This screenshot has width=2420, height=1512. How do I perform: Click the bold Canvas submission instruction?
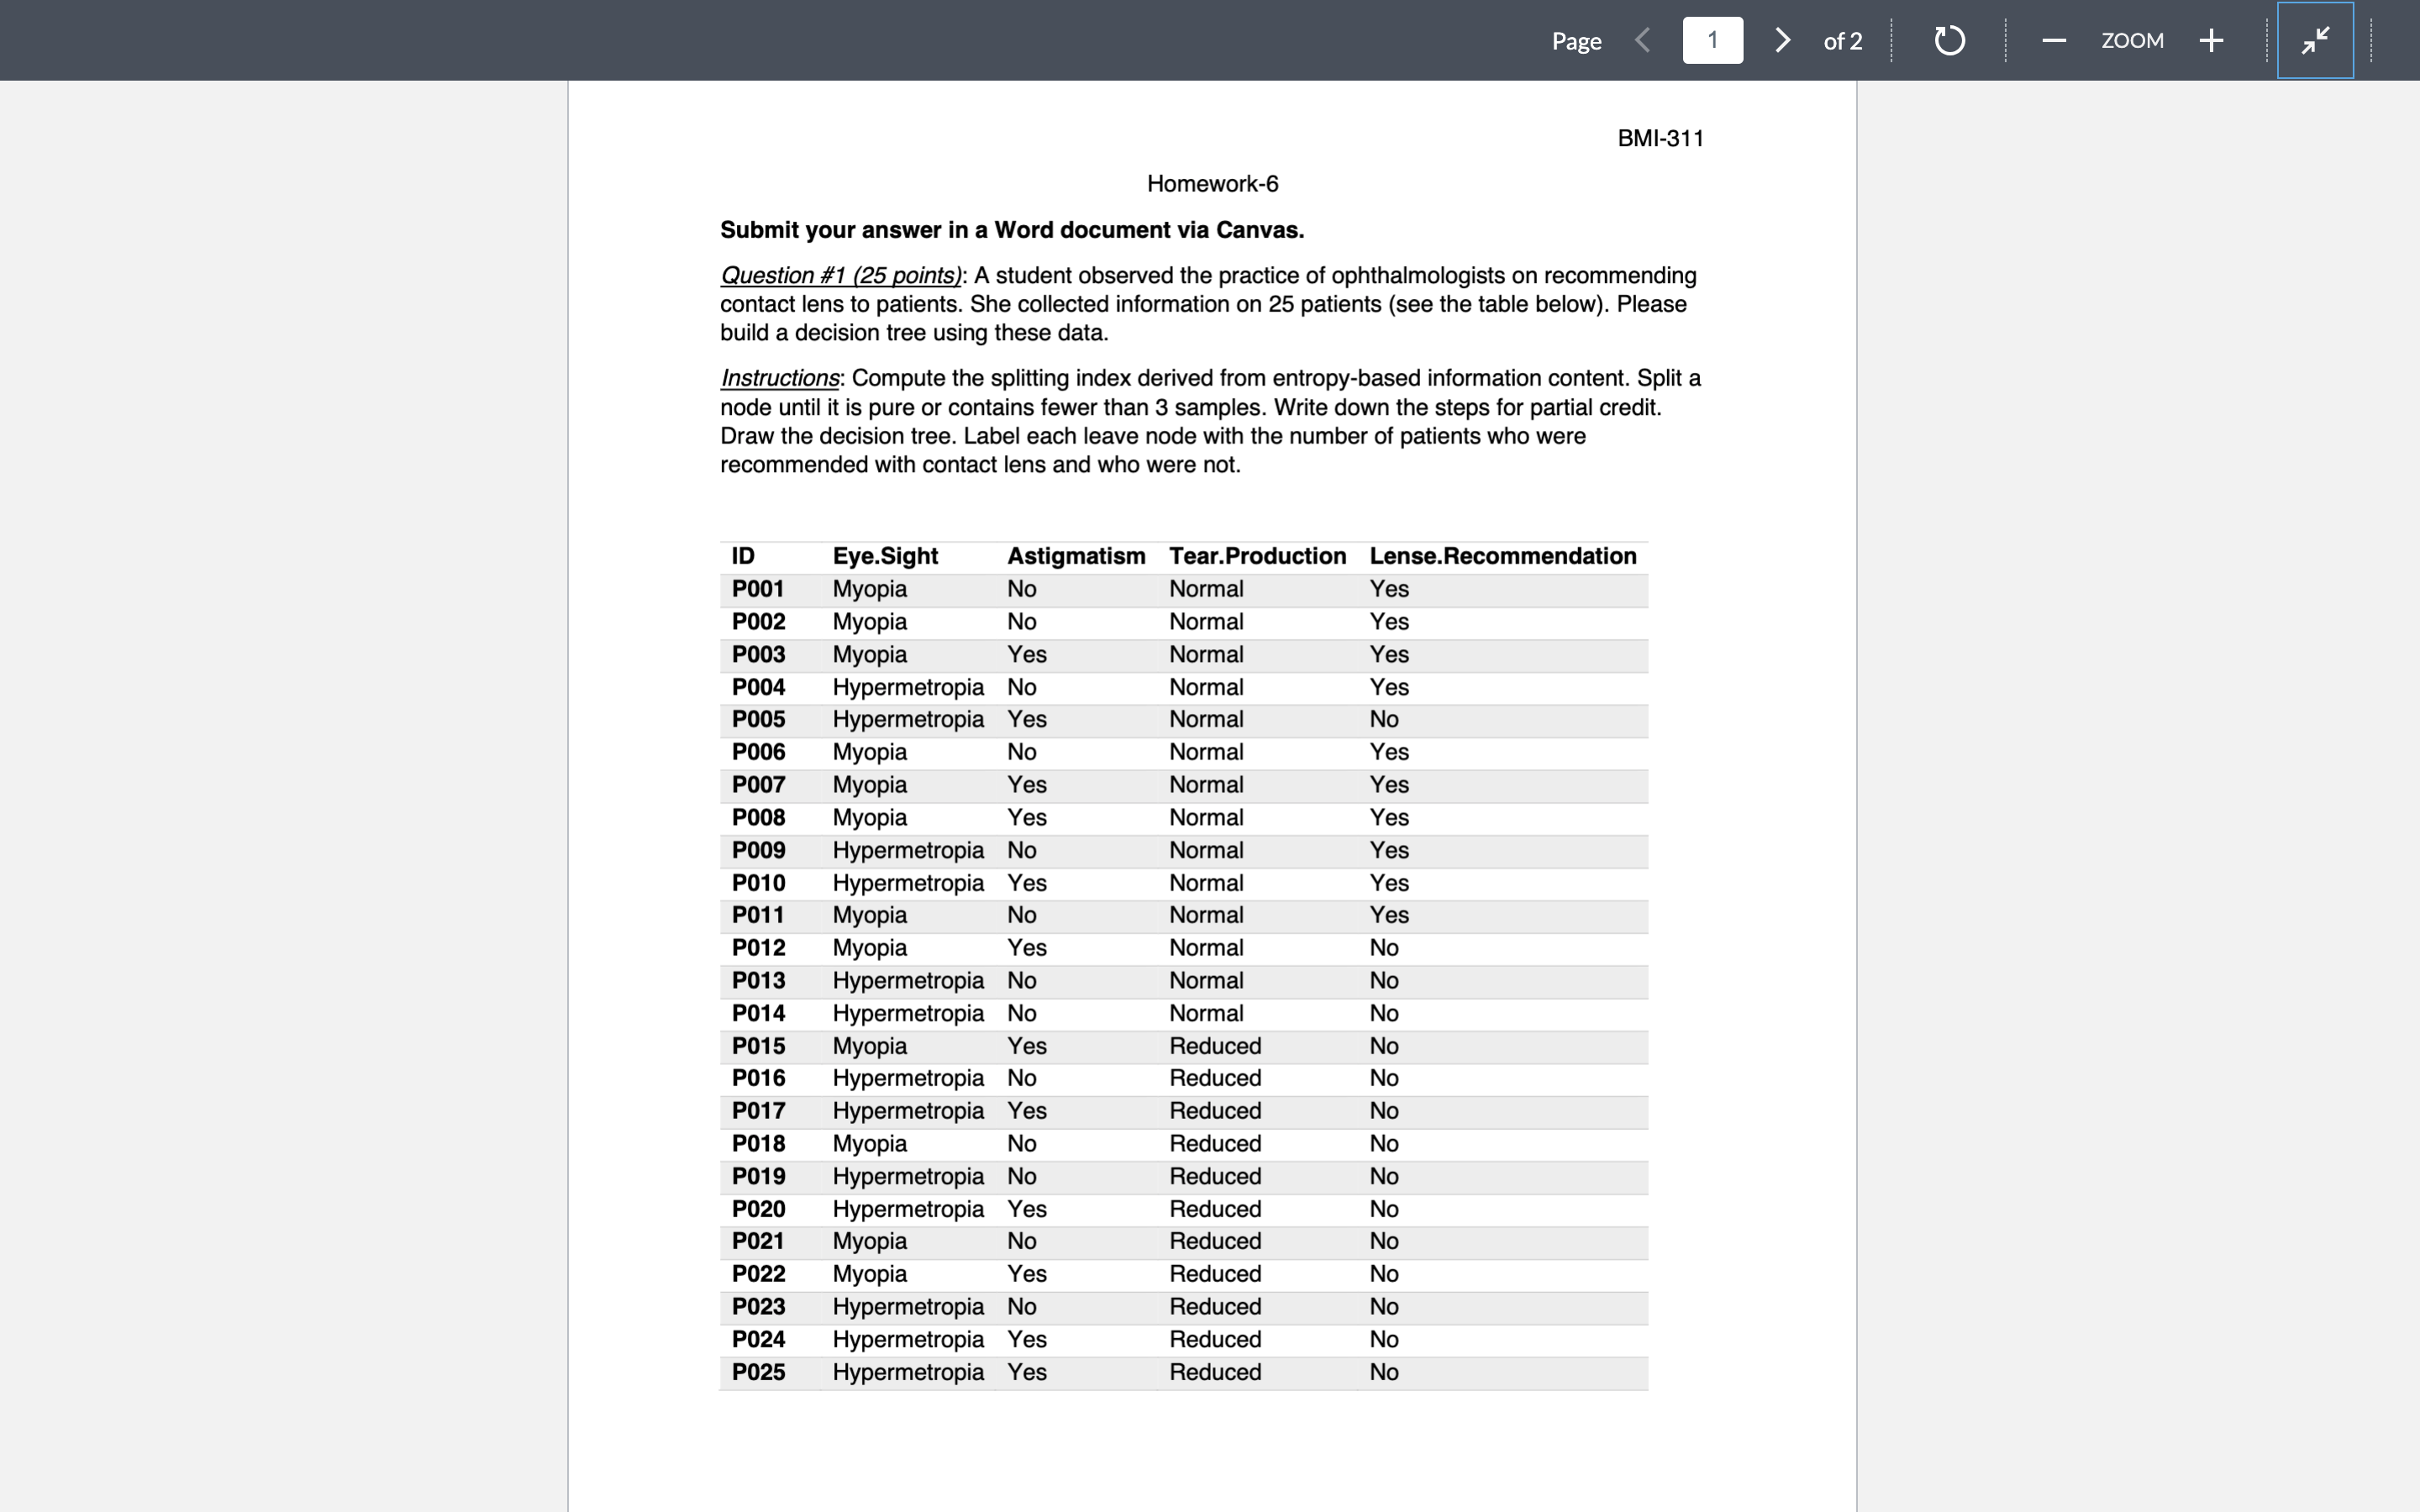(1012, 229)
